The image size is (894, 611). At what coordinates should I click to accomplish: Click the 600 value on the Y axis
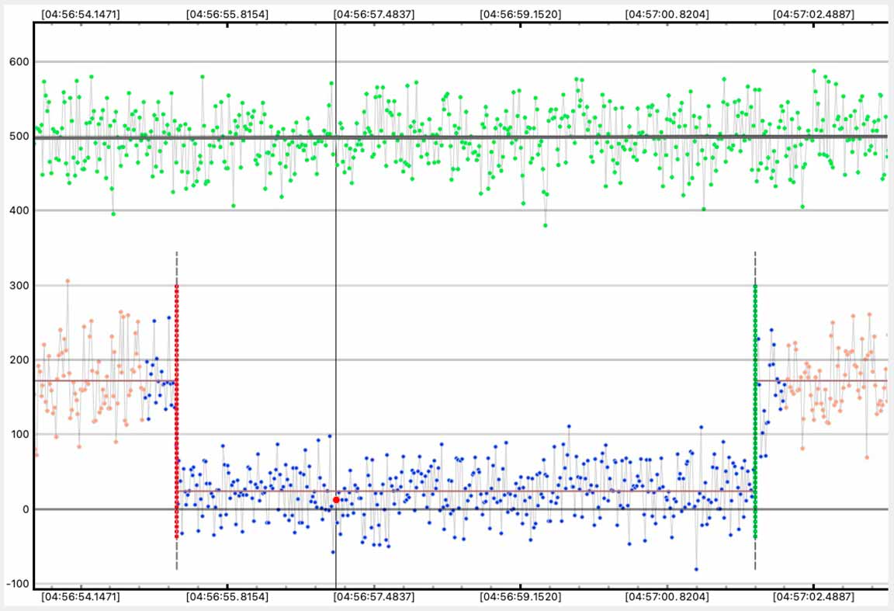(16, 62)
